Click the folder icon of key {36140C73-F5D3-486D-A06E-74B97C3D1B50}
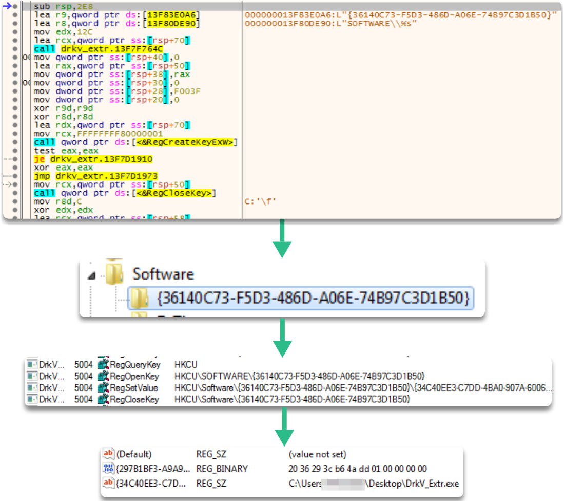This screenshot has height=501, width=564. pos(140,298)
